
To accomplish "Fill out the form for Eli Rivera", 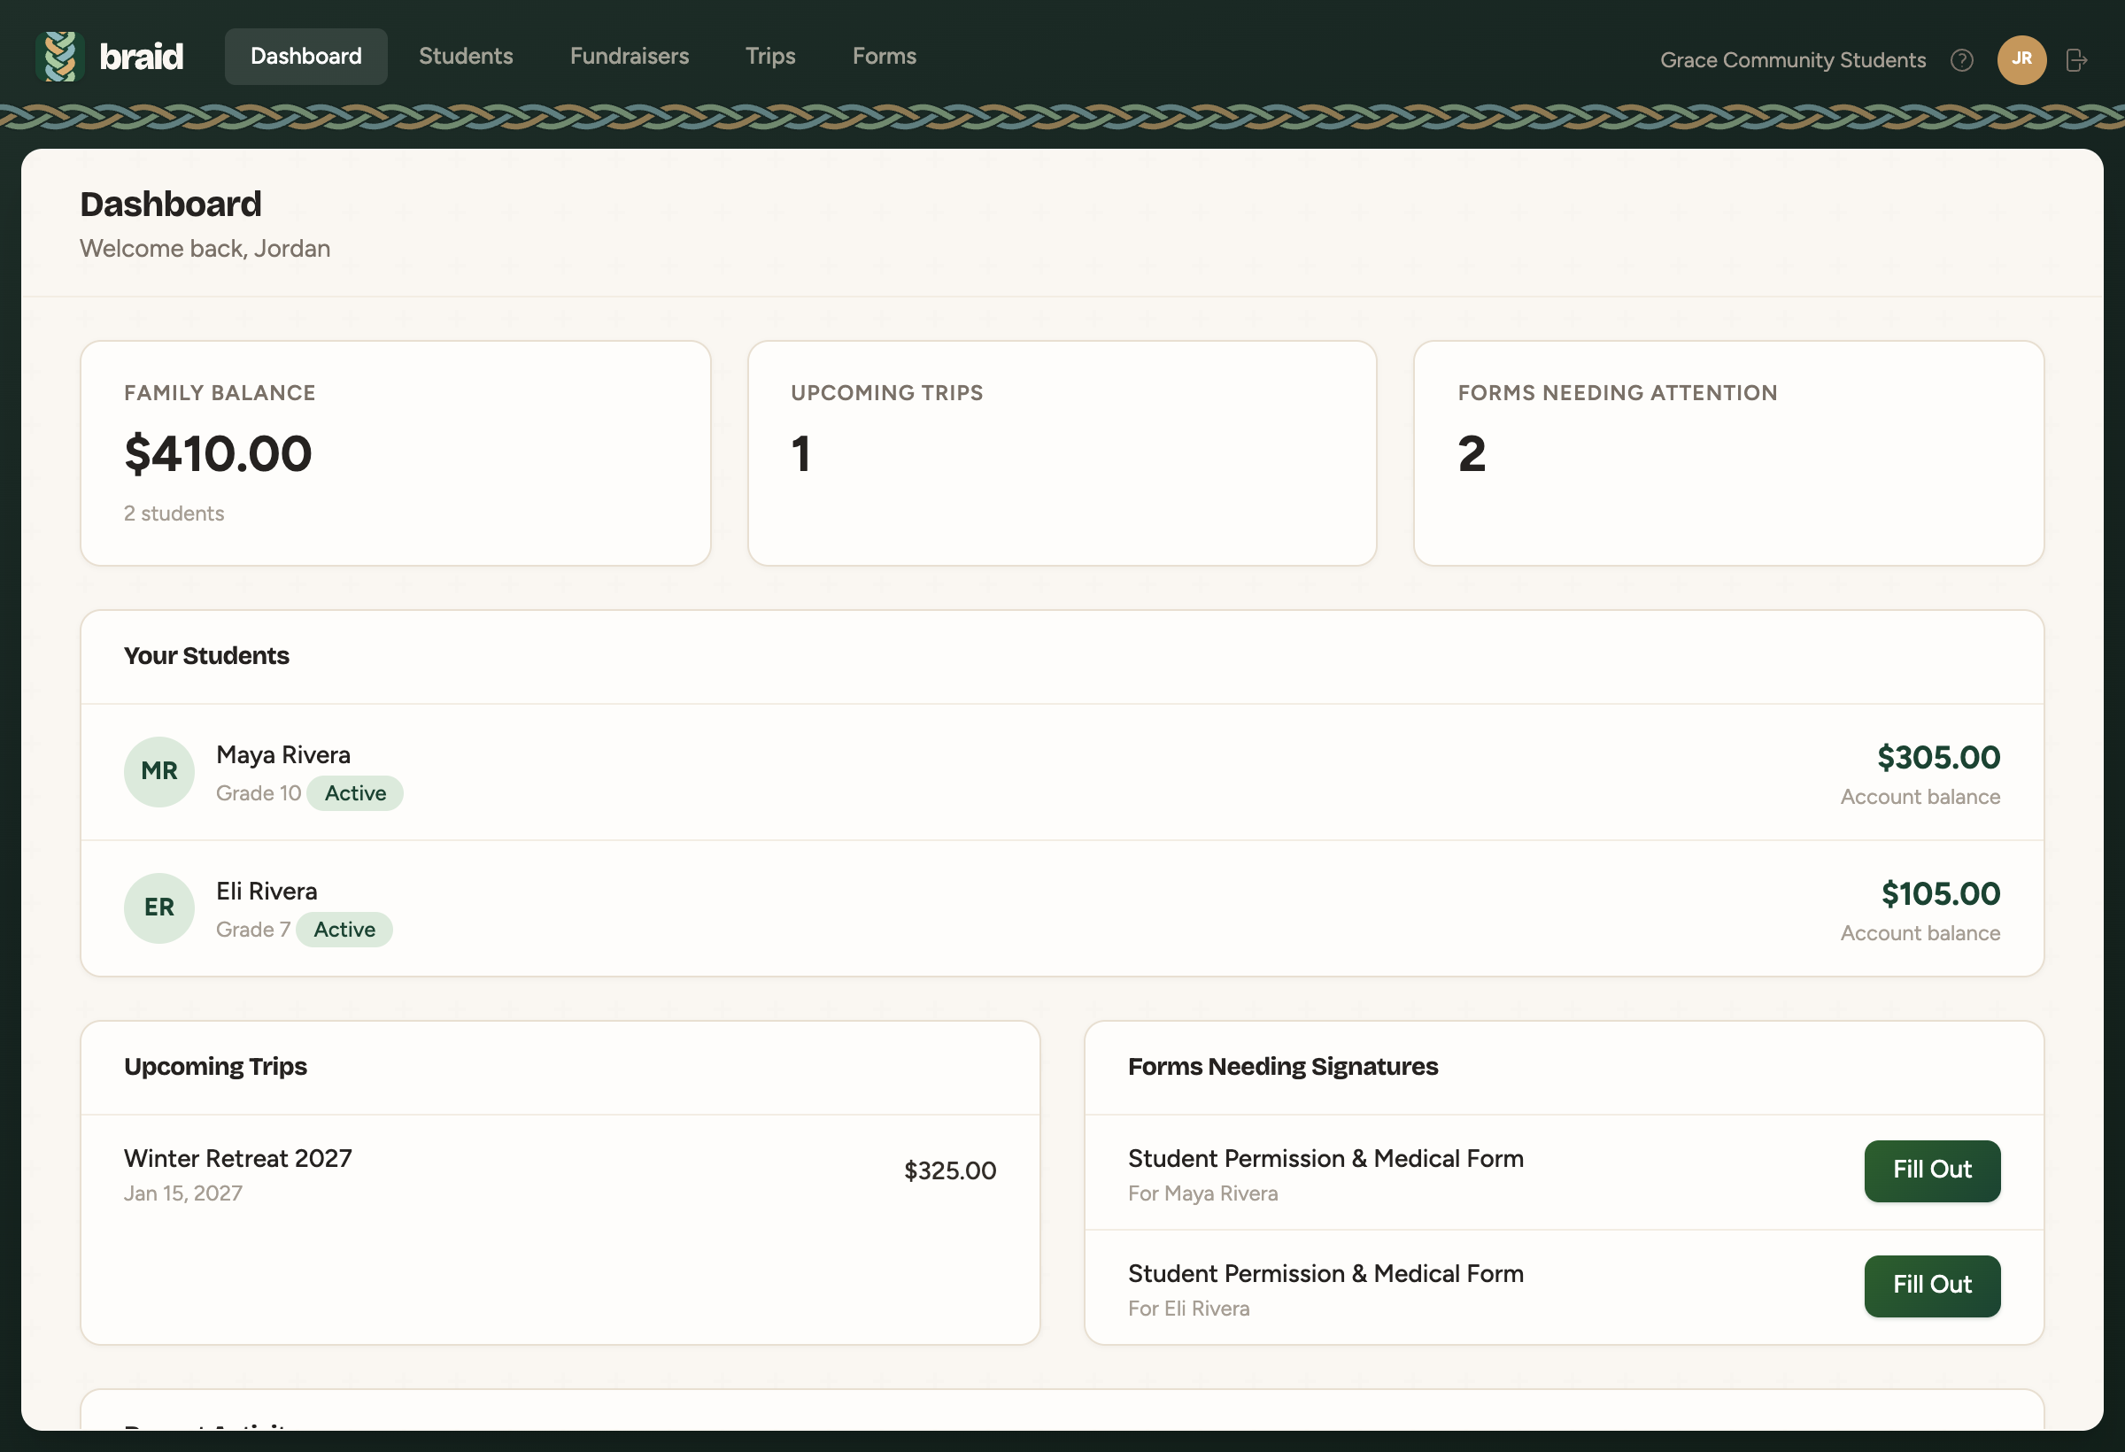I will [1932, 1286].
